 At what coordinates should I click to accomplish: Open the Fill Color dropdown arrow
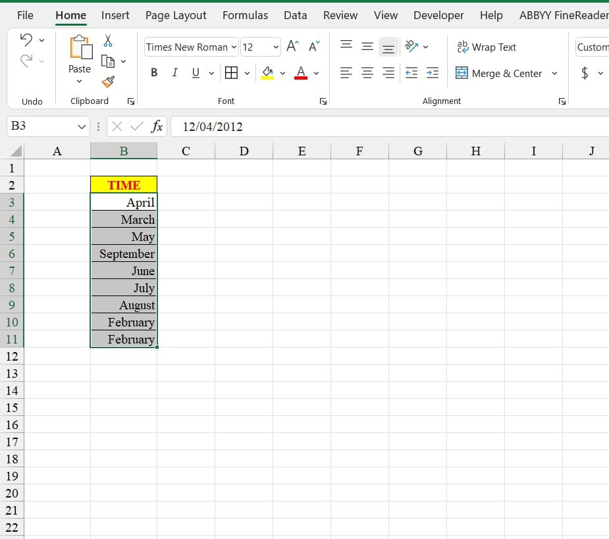pos(282,73)
